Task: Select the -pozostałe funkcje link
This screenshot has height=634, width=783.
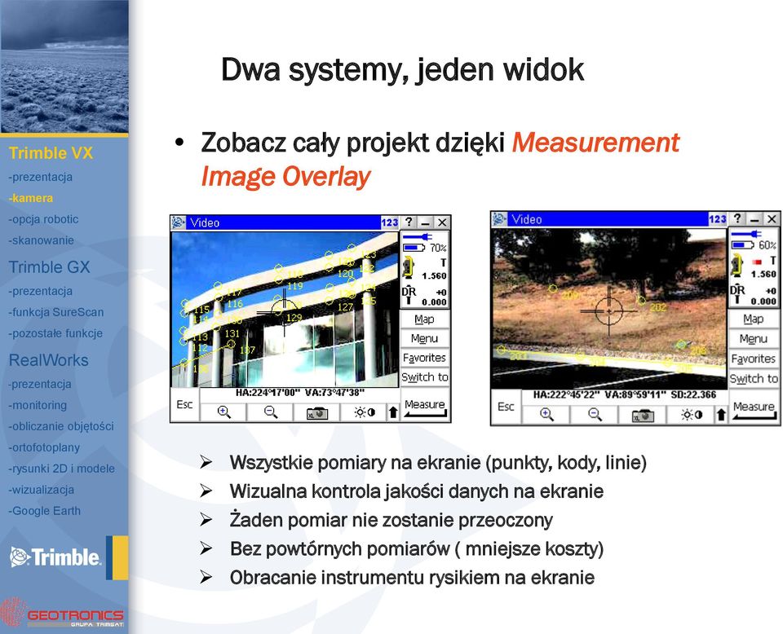Action: tap(55, 333)
